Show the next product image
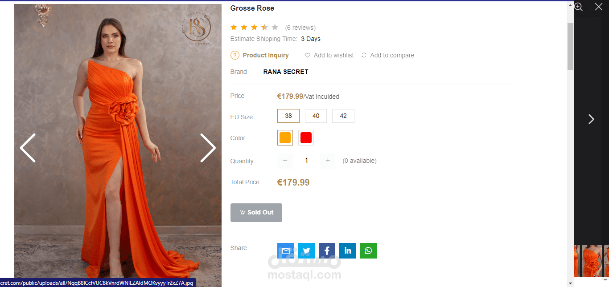 point(208,148)
